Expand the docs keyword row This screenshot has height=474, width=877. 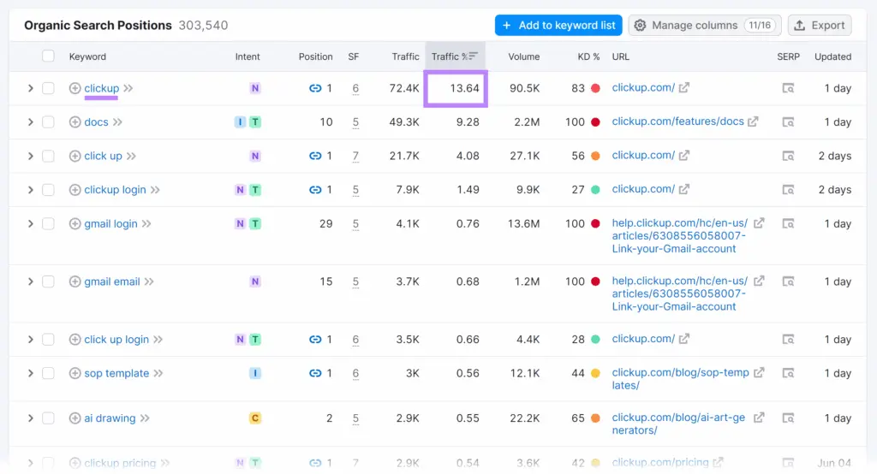[30, 121]
